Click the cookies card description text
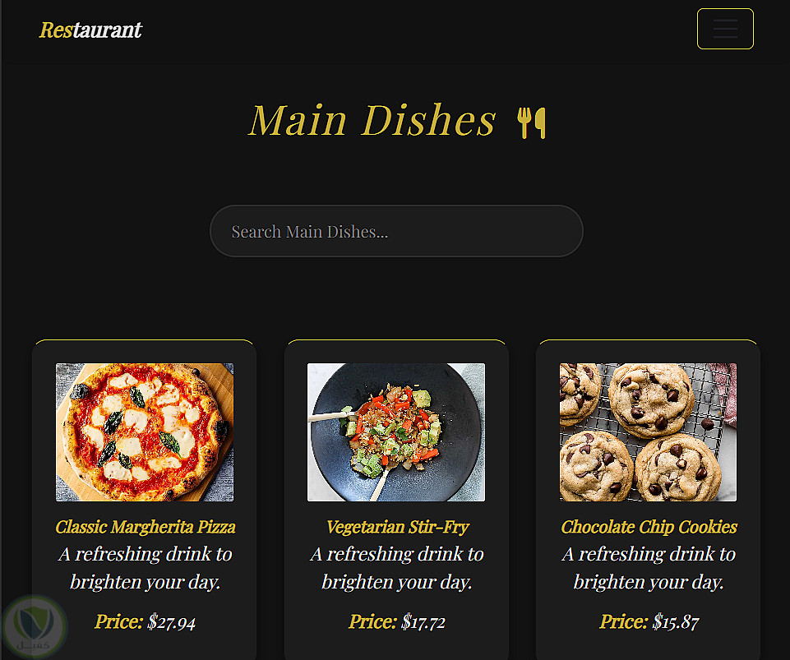790x660 pixels. point(649,568)
